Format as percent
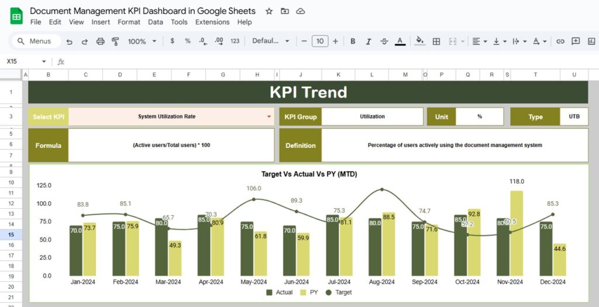Image resolution: width=599 pixels, height=307 pixels. pos(188,41)
